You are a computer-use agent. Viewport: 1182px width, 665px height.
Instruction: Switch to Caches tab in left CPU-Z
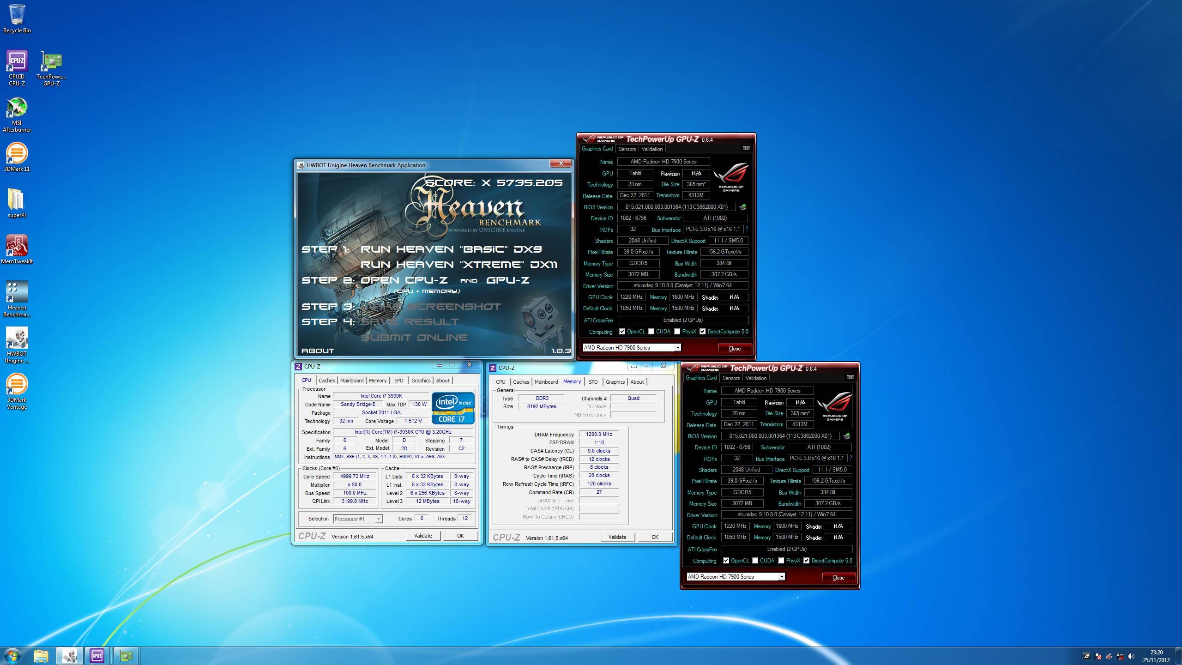coord(327,381)
